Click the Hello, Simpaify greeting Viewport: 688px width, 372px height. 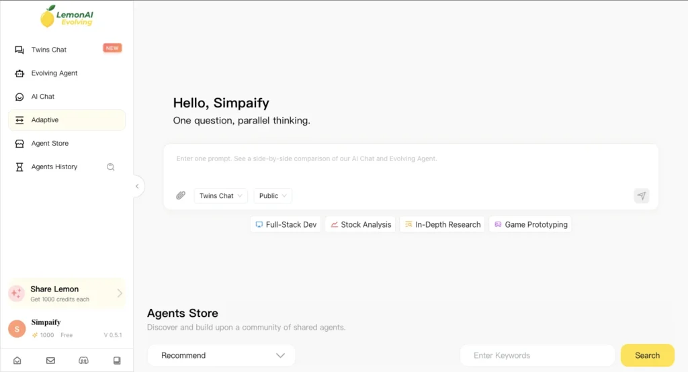(221, 103)
